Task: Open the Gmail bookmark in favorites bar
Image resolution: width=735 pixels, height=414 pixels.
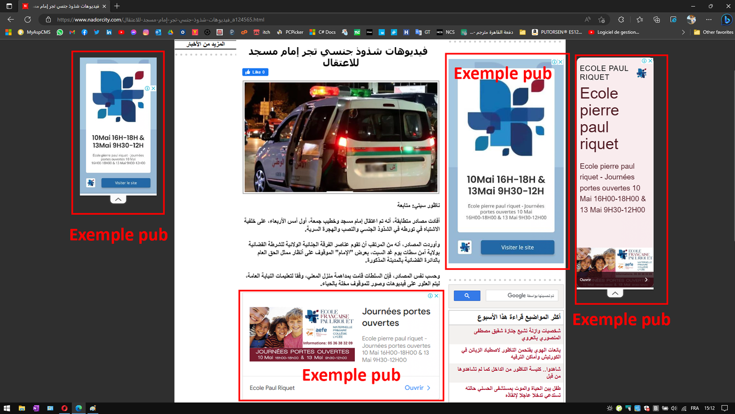Action: coord(72,32)
